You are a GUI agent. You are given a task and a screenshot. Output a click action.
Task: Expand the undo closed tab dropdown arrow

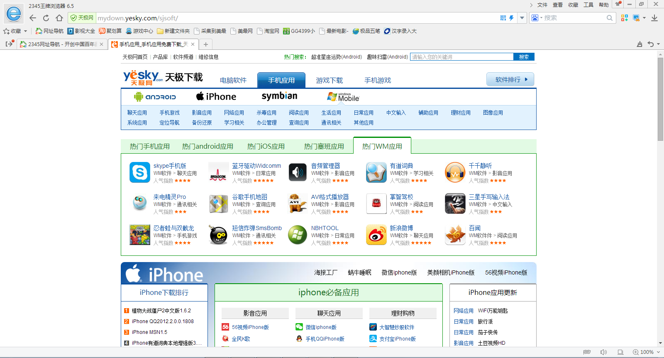pyautogui.click(x=658, y=44)
